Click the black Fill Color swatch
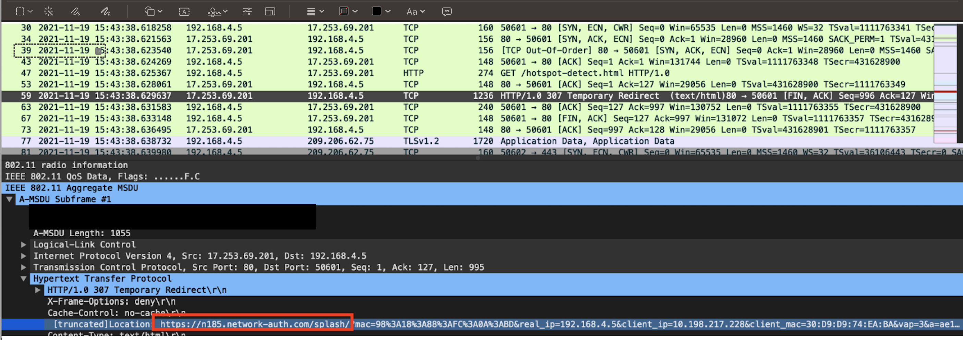Viewport: 963px width, 340px height. coord(377,11)
